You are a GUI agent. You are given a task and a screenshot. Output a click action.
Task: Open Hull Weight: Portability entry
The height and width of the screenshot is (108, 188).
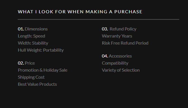41,50
